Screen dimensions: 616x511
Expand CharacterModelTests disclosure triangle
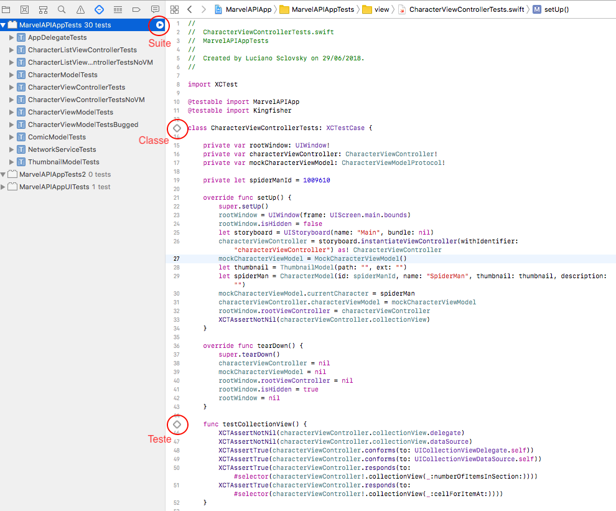point(11,75)
